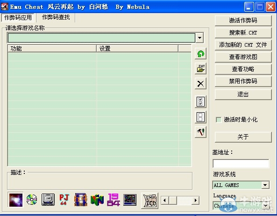Click the black X delete icon
Screen dimensions: 277x216
(200, 84)
